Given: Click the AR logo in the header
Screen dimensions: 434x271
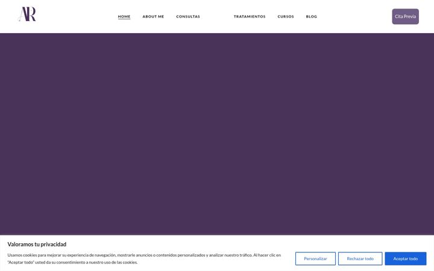Looking at the screenshot, I should [27, 14].
